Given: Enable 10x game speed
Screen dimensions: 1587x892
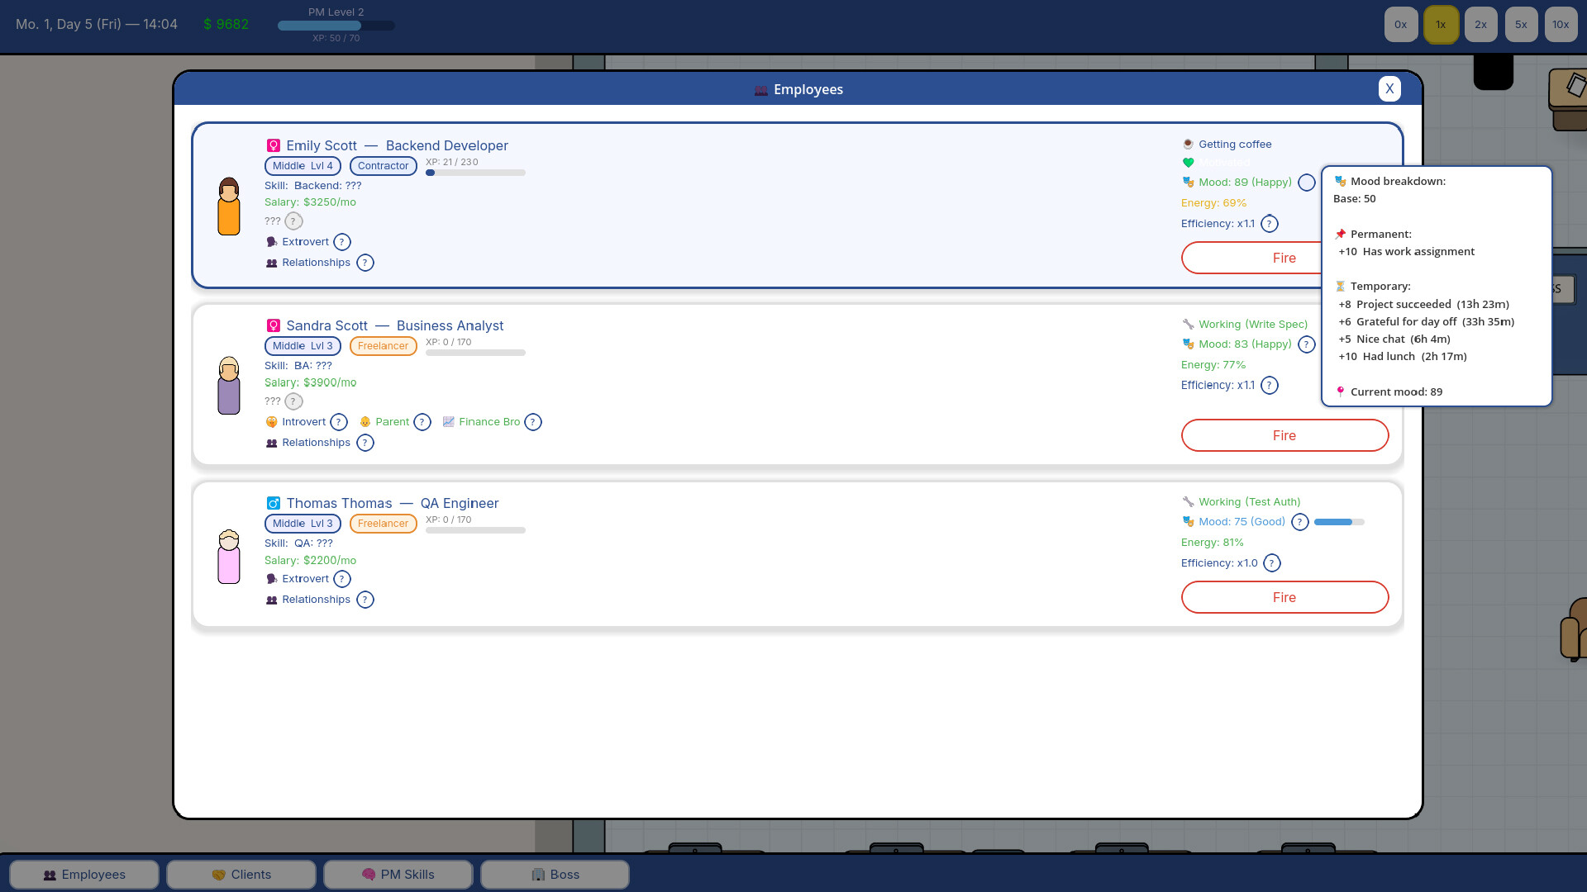Looking at the screenshot, I should (1561, 24).
